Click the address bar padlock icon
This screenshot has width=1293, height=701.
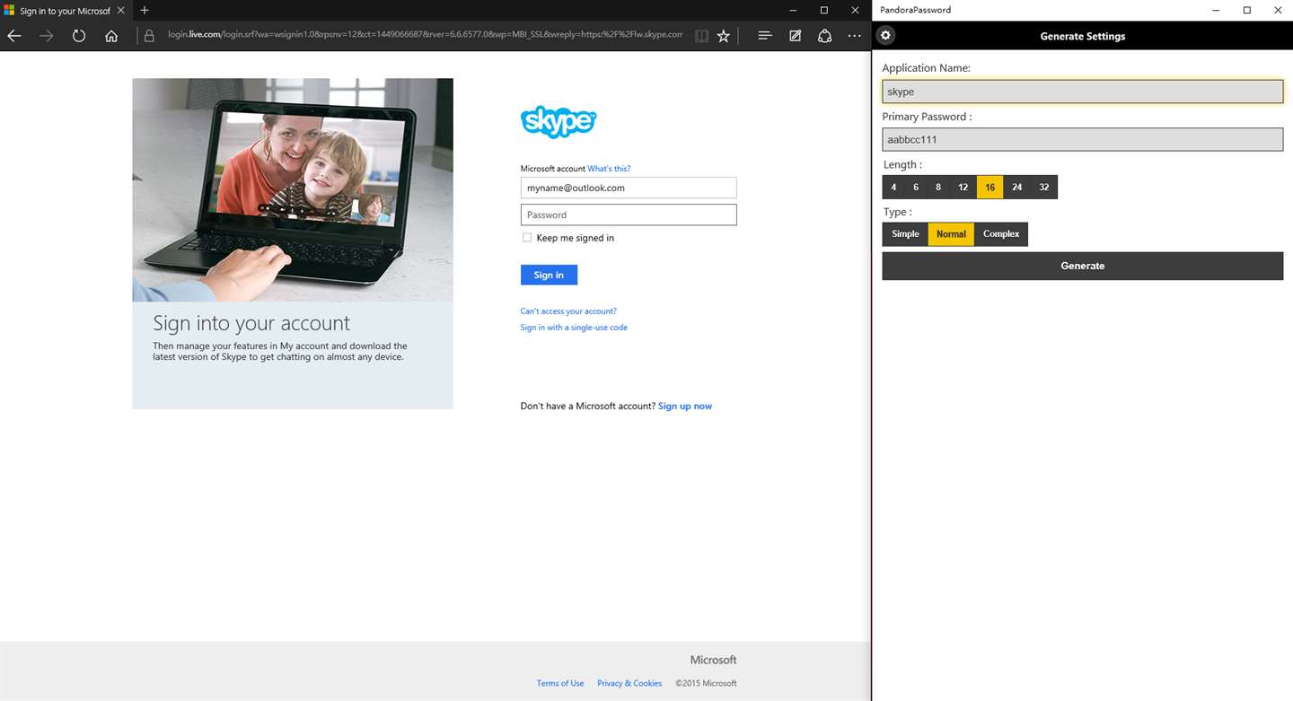[150, 36]
